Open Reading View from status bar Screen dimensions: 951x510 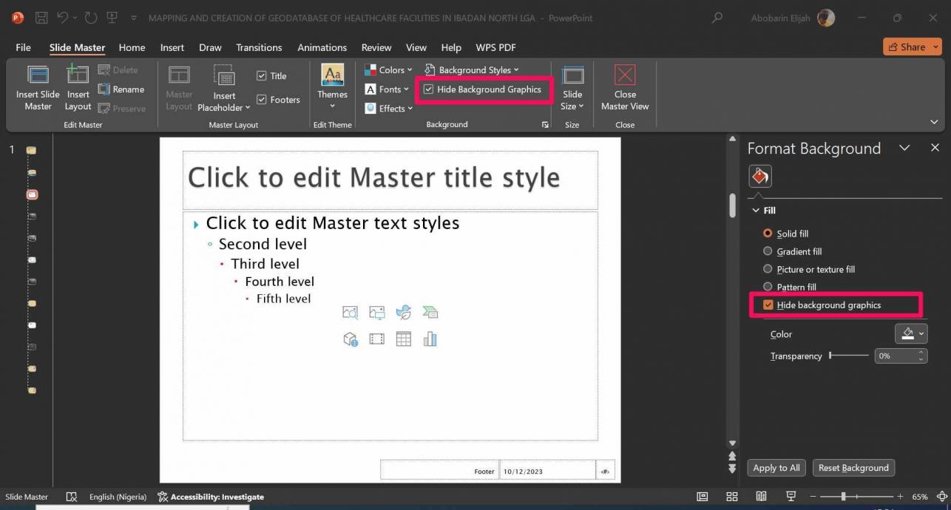(761, 497)
